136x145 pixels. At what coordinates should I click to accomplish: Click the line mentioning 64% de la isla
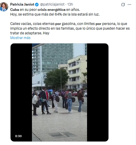tap(55, 14)
